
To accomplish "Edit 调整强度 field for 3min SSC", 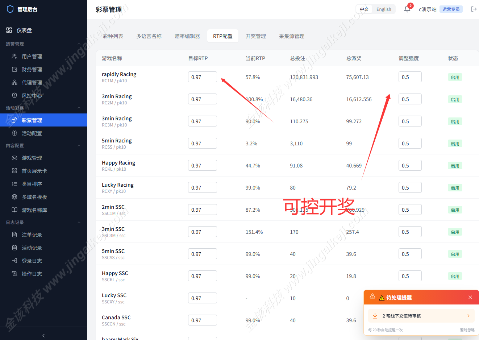I will click(410, 232).
